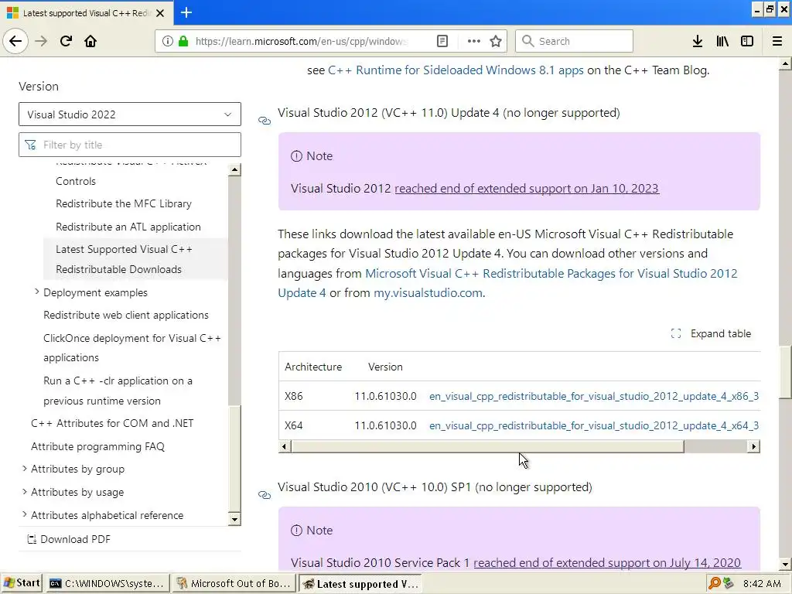The image size is (792, 594).
Task: Click the forward navigation arrow
Action: pyautogui.click(x=41, y=41)
